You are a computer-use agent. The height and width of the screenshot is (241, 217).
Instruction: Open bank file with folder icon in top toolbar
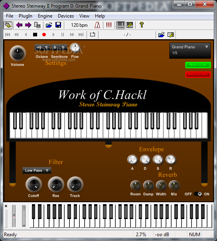pyautogui.click(x=49, y=25)
